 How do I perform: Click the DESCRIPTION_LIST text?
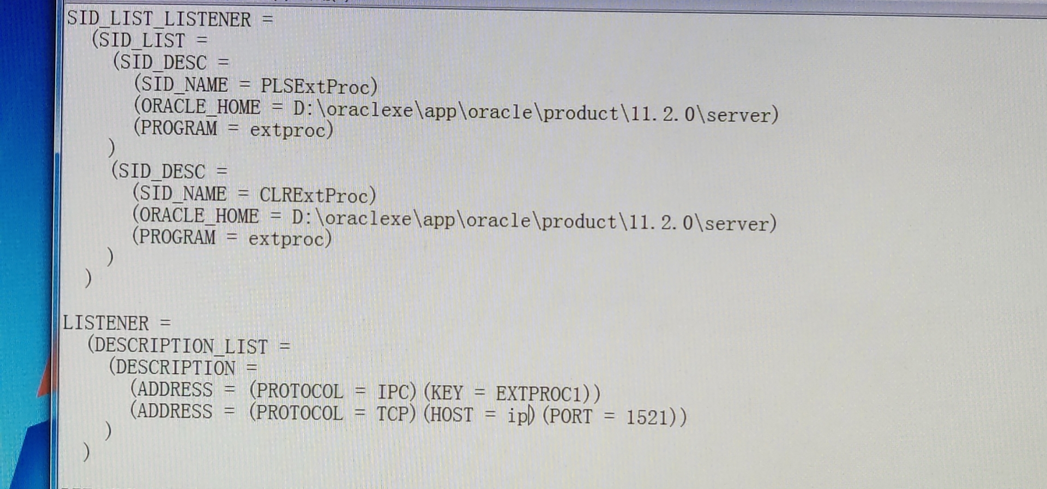pyautogui.click(x=182, y=346)
